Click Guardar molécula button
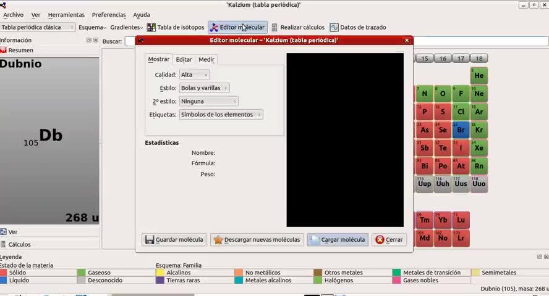This screenshot has height=296, width=549. point(174,240)
